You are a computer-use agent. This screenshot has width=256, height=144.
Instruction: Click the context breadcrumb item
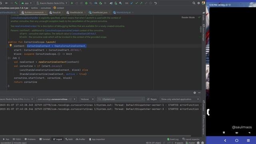[59, 8]
